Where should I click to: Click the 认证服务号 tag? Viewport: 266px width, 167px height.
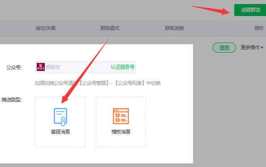(x=123, y=67)
